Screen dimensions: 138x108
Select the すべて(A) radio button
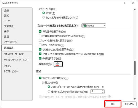44,13
